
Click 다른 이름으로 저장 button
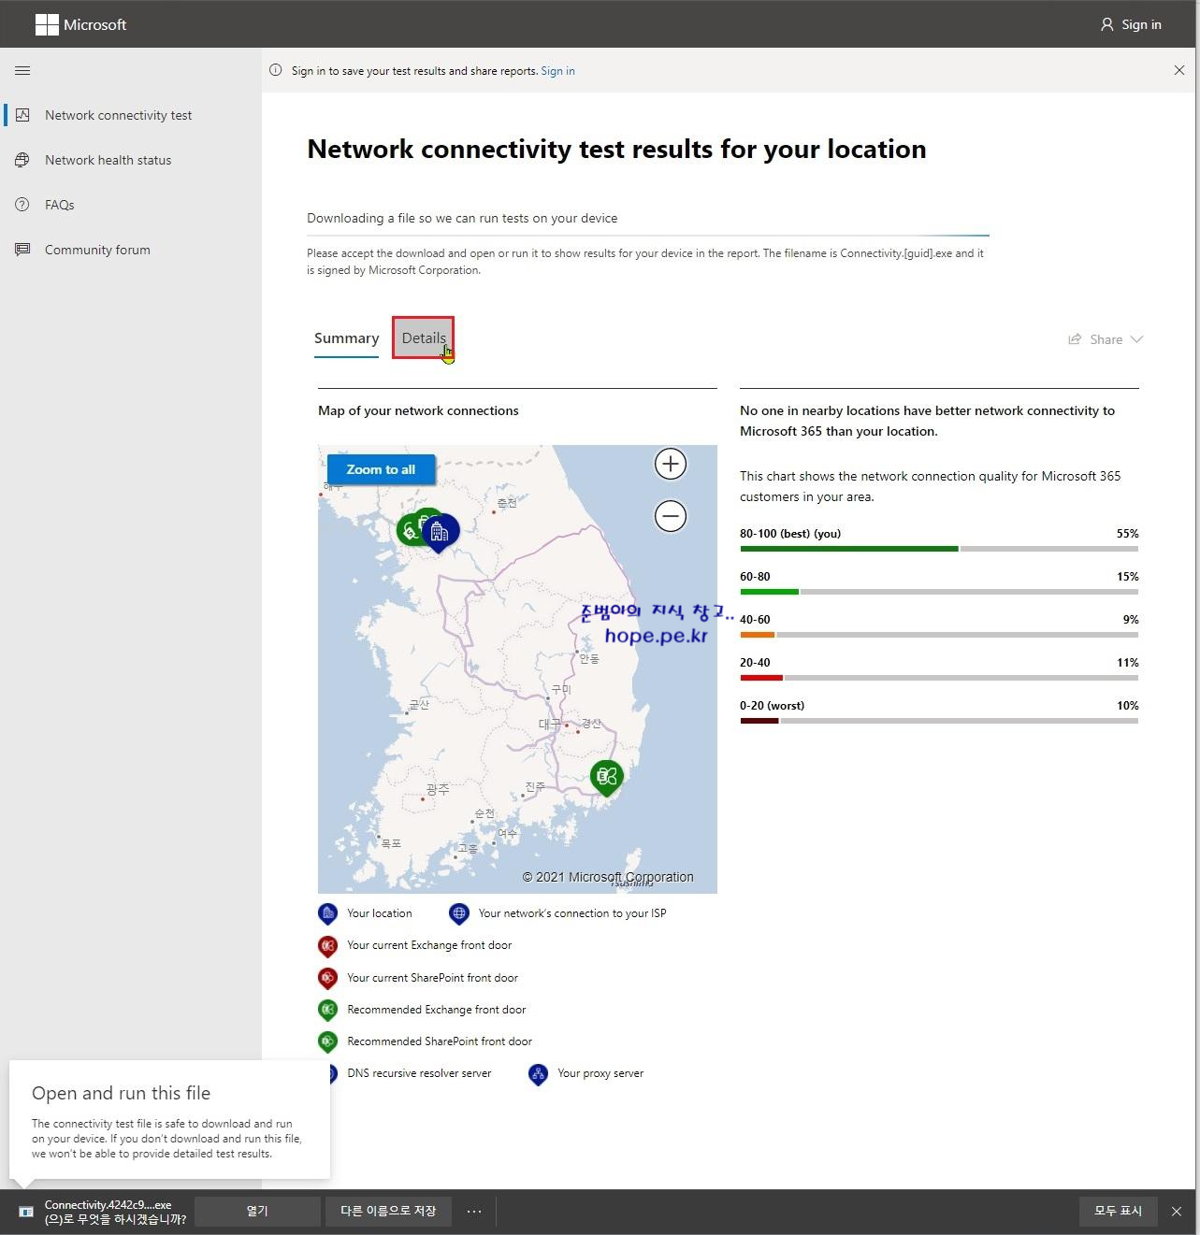(388, 1212)
